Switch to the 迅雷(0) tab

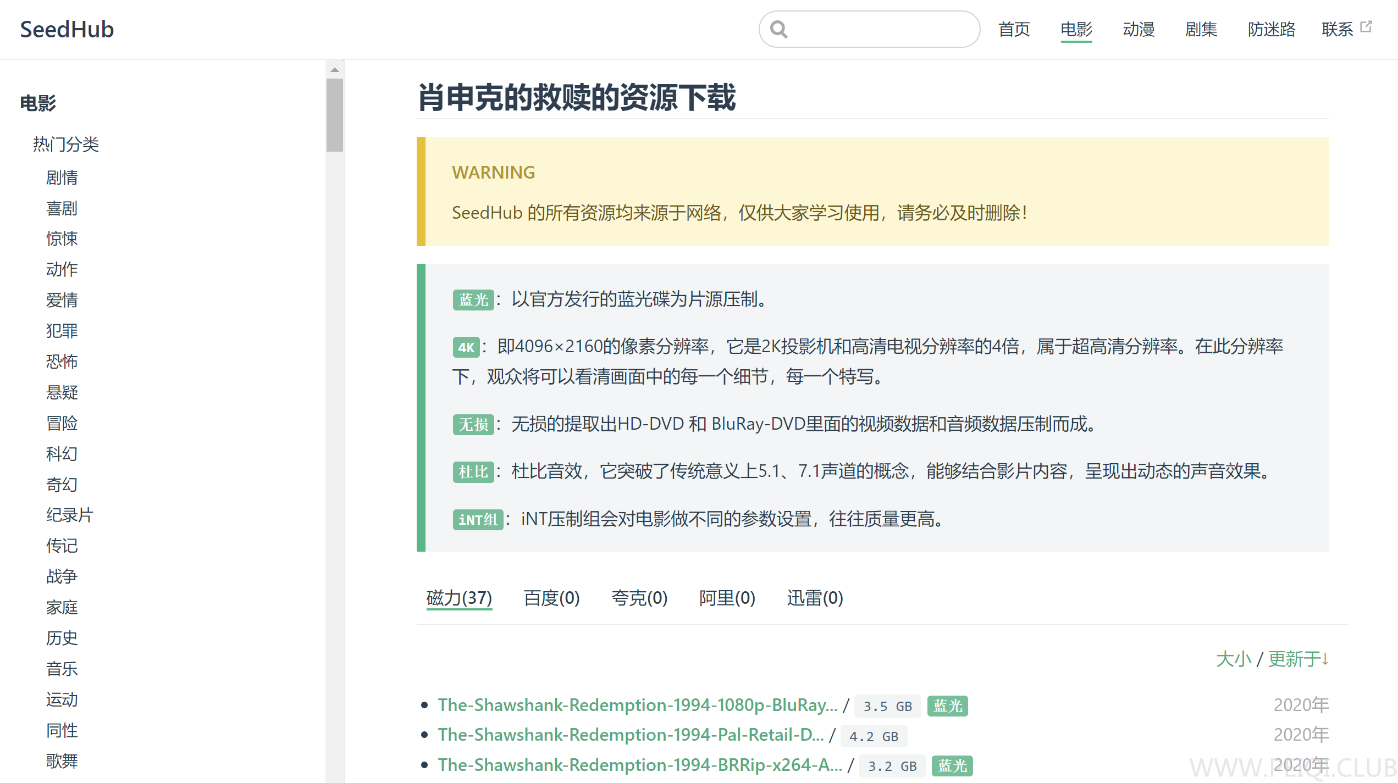point(815,598)
